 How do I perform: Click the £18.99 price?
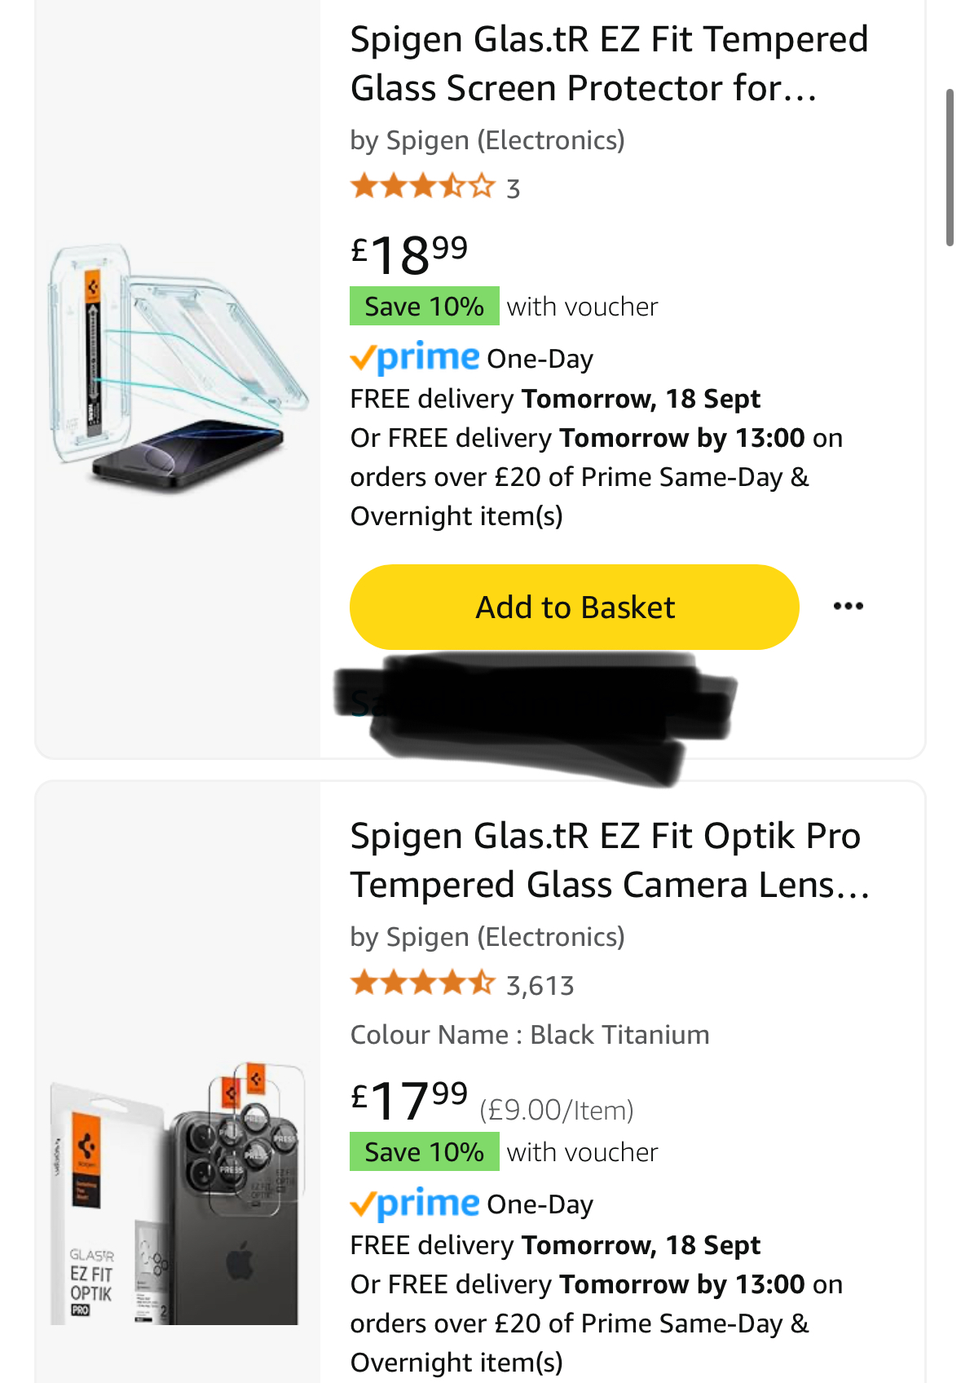coord(409,254)
